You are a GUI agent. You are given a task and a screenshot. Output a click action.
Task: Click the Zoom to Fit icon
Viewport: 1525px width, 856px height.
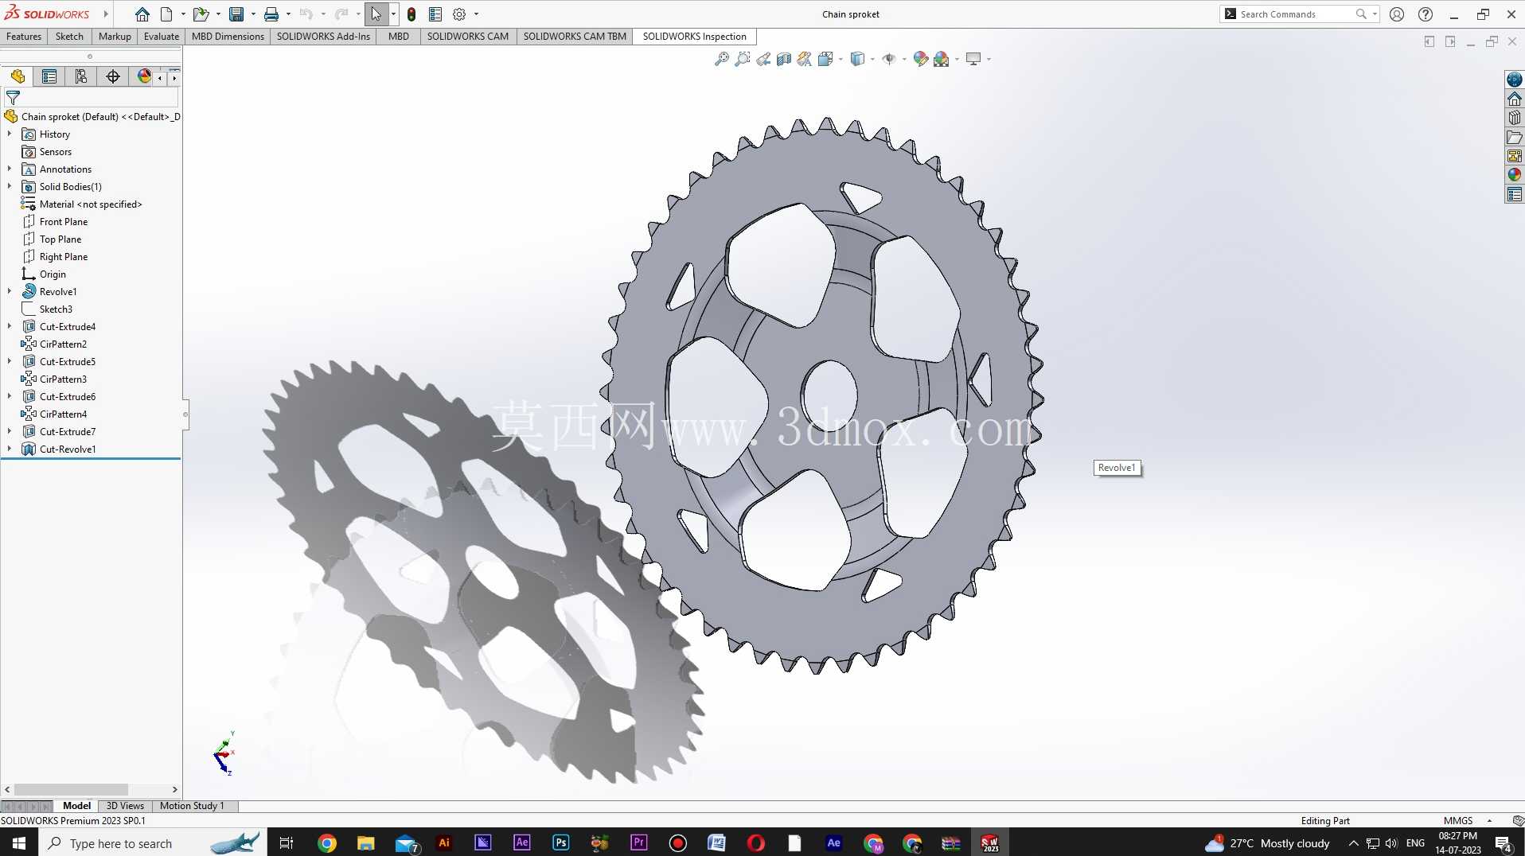tap(721, 59)
